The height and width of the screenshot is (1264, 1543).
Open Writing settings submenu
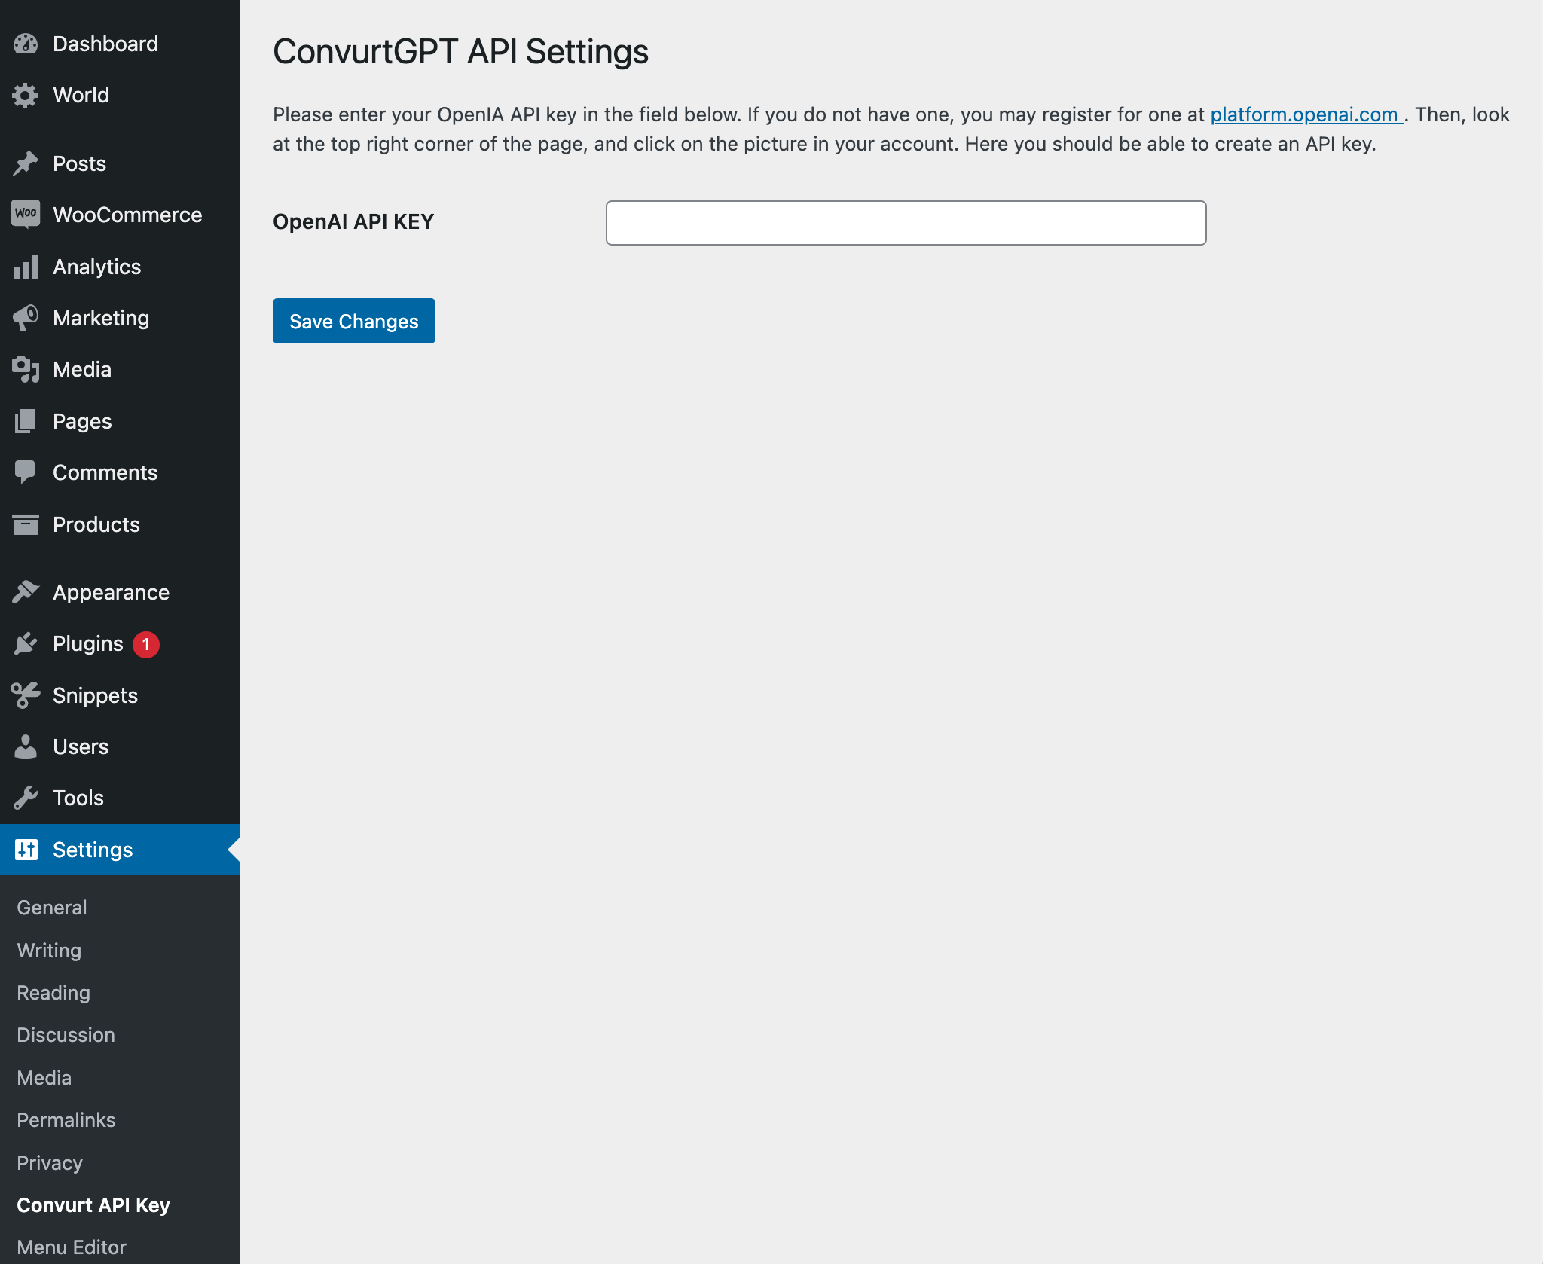coord(49,951)
